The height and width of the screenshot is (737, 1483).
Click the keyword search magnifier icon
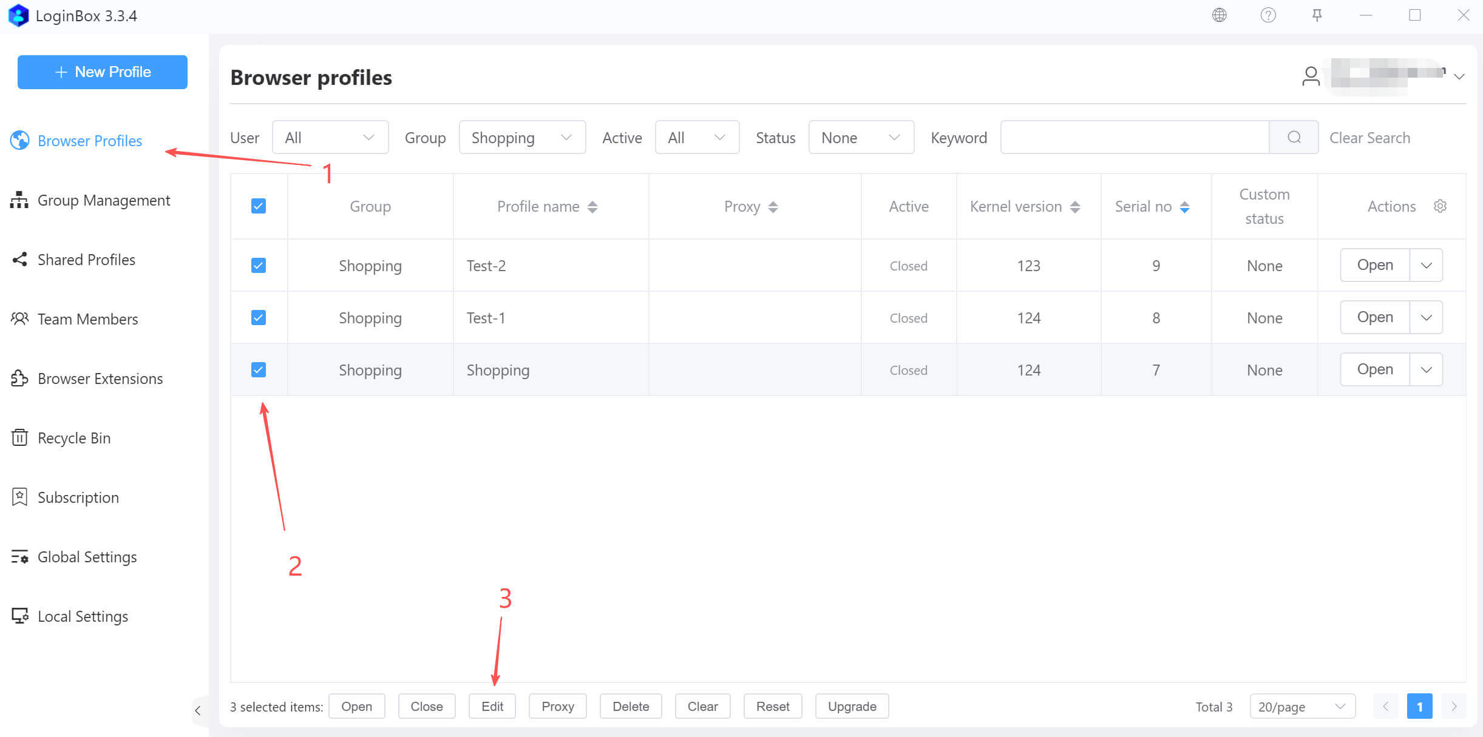1294,138
